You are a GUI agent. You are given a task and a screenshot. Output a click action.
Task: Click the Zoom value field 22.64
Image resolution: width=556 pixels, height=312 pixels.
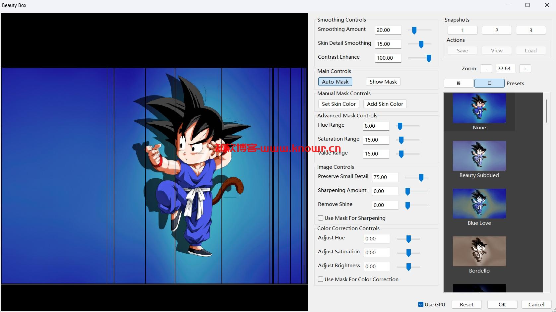point(505,69)
